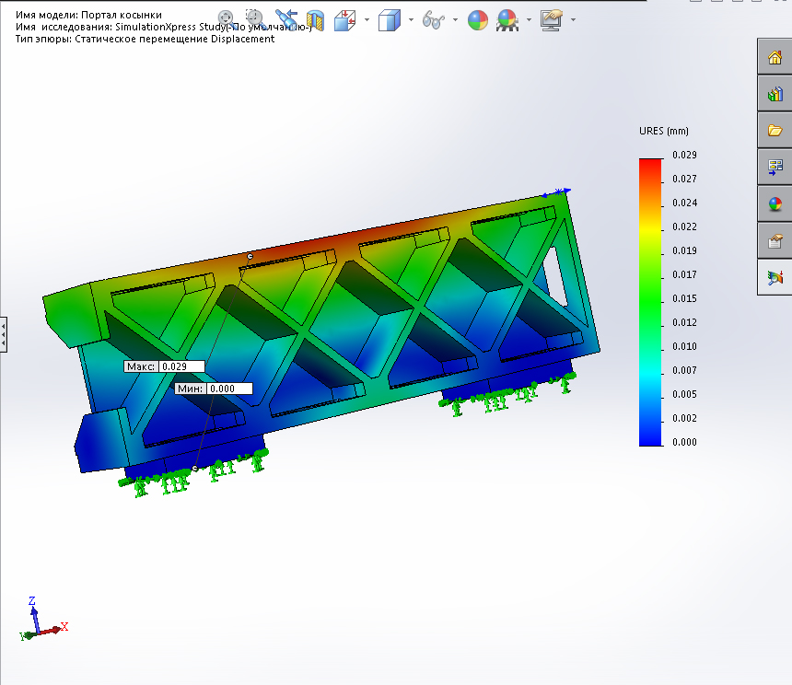The image size is (792, 685).
Task: Click legend value 0.022
Action: click(684, 226)
